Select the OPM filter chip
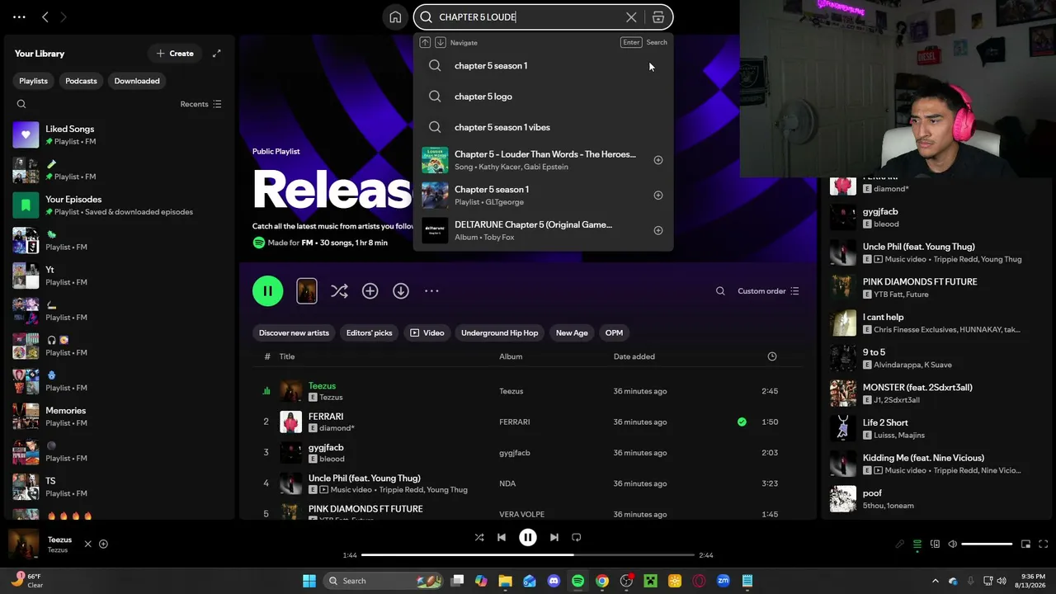The image size is (1056, 594). (614, 332)
